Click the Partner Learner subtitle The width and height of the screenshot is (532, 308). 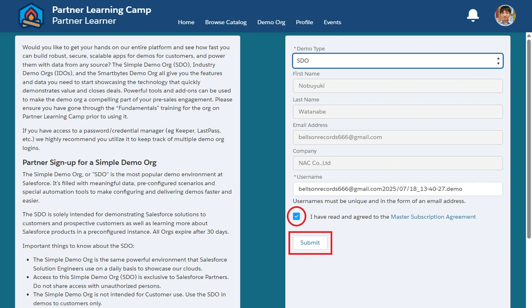(x=84, y=21)
